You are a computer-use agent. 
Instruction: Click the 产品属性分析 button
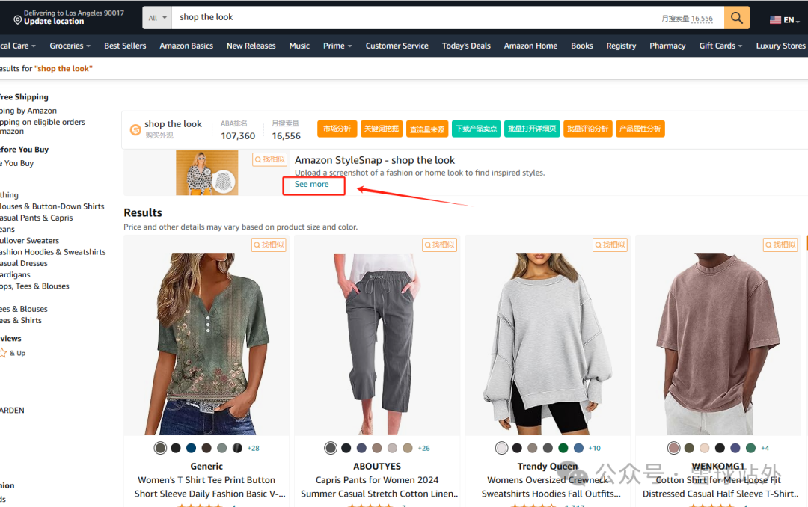[640, 129]
